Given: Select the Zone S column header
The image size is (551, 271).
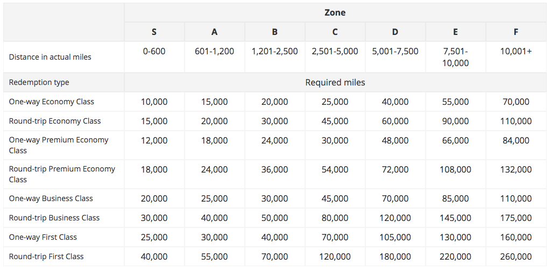Looking at the screenshot, I should pyautogui.click(x=154, y=32).
